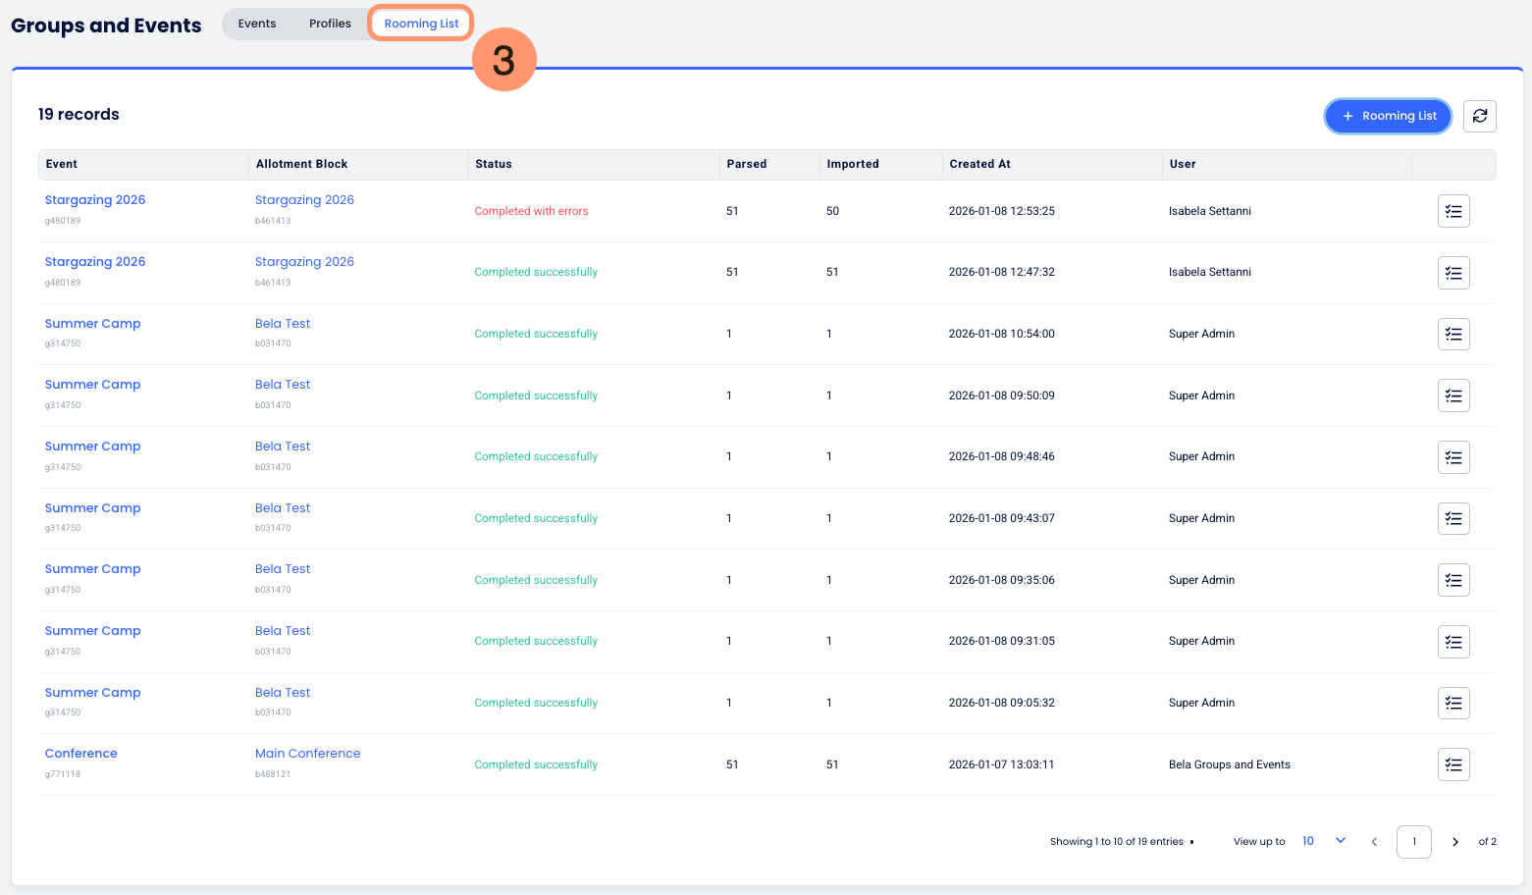Viewport: 1532px width, 895px height.
Task: Click the blue + Rooming List button
Action: (x=1388, y=116)
